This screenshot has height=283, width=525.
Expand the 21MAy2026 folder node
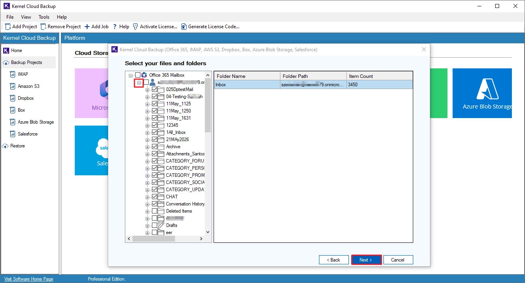147,140
